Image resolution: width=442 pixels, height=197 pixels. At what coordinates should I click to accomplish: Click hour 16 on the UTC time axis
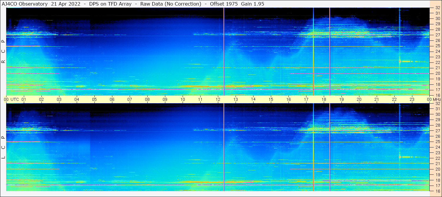pyautogui.click(x=288, y=99)
